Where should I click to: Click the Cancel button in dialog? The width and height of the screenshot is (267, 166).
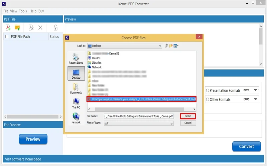(188, 123)
